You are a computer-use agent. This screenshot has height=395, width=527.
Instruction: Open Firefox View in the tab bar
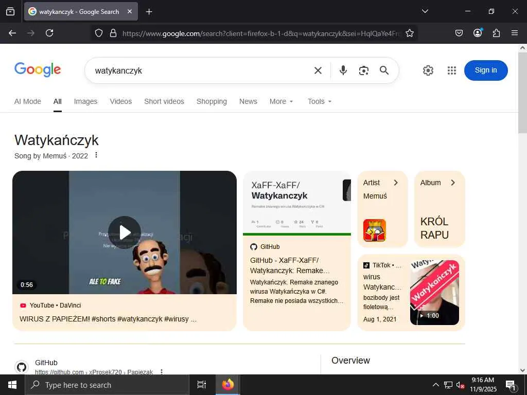point(10,11)
